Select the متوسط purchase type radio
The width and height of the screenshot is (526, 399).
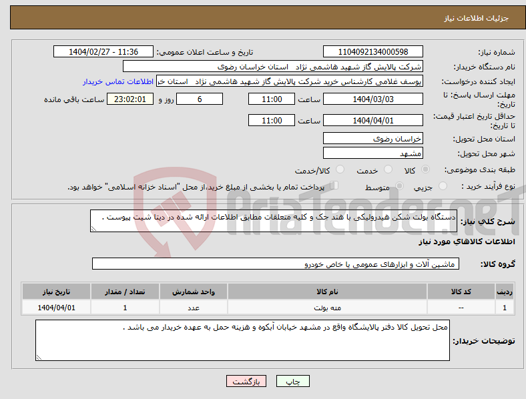400,186
